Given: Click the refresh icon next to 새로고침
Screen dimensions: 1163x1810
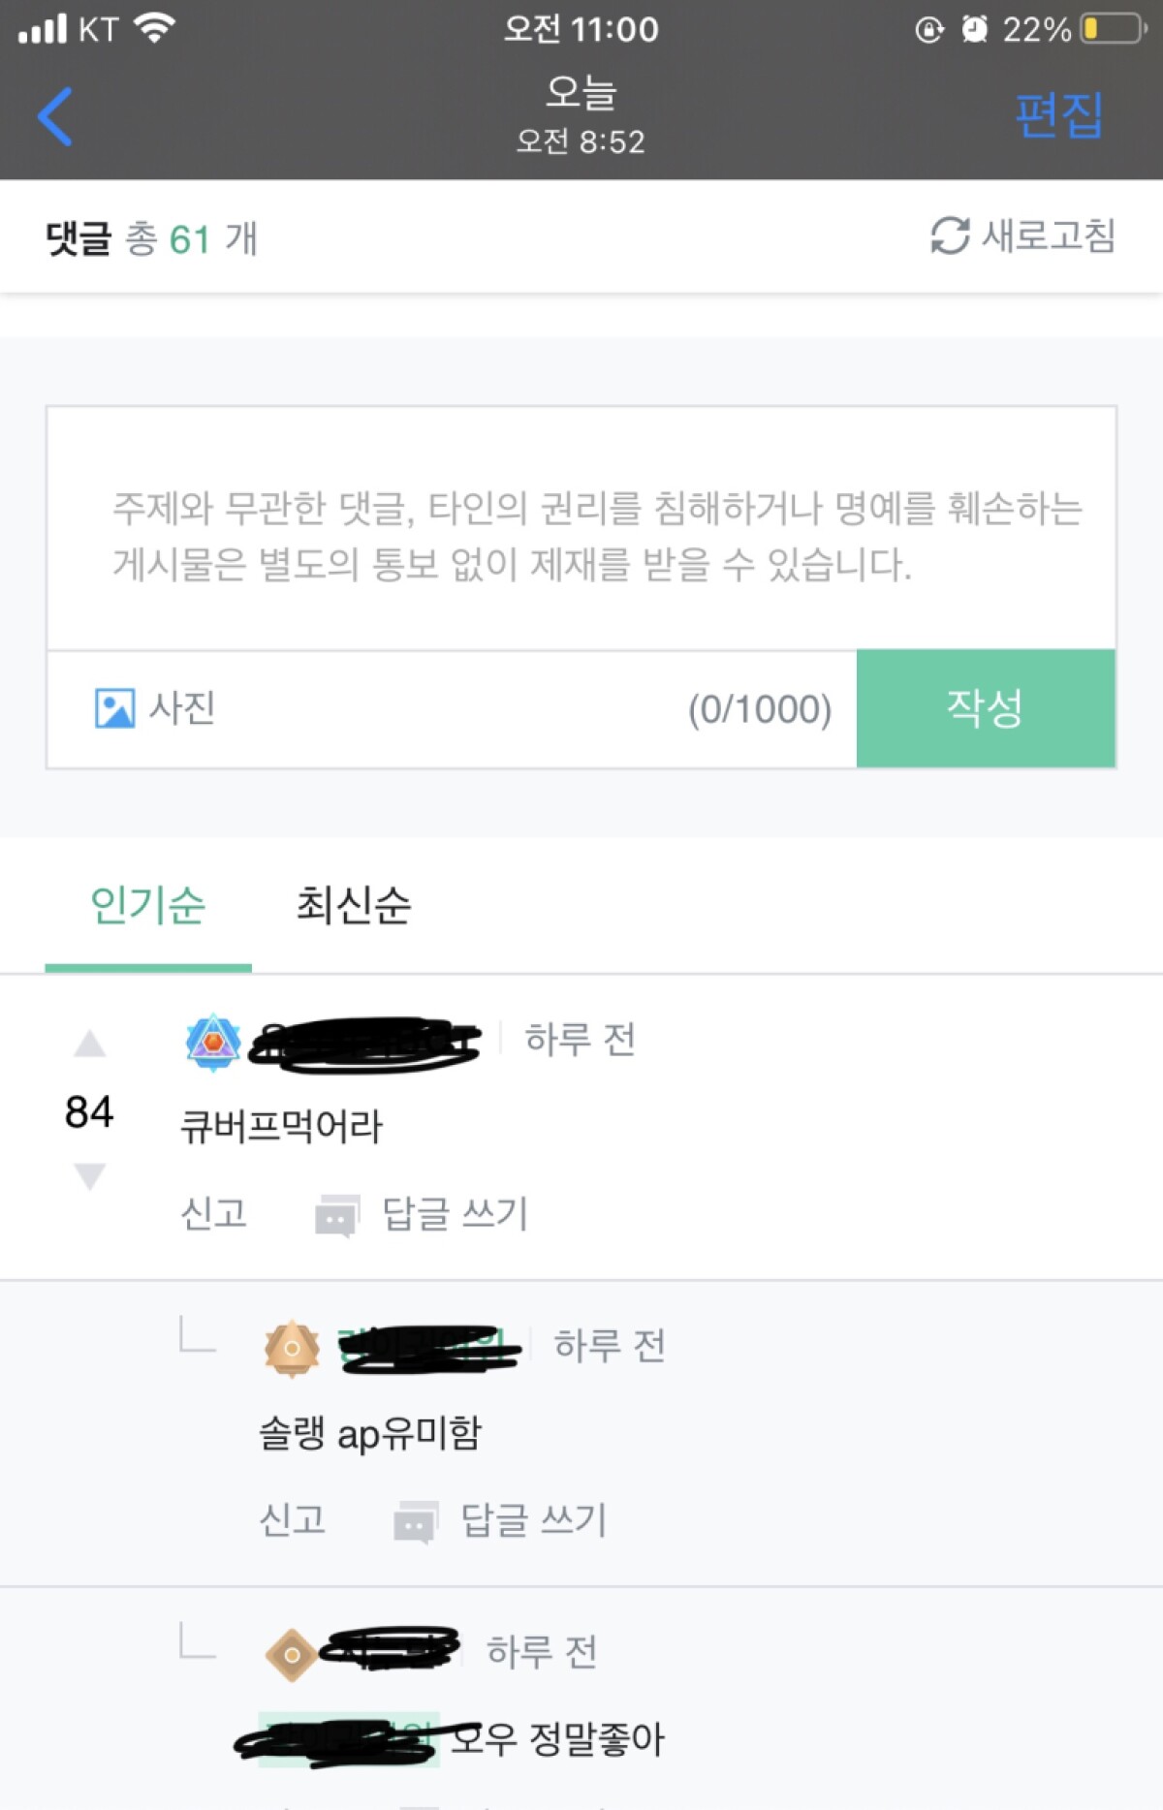Looking at the screenshot, I should (950, 235).
